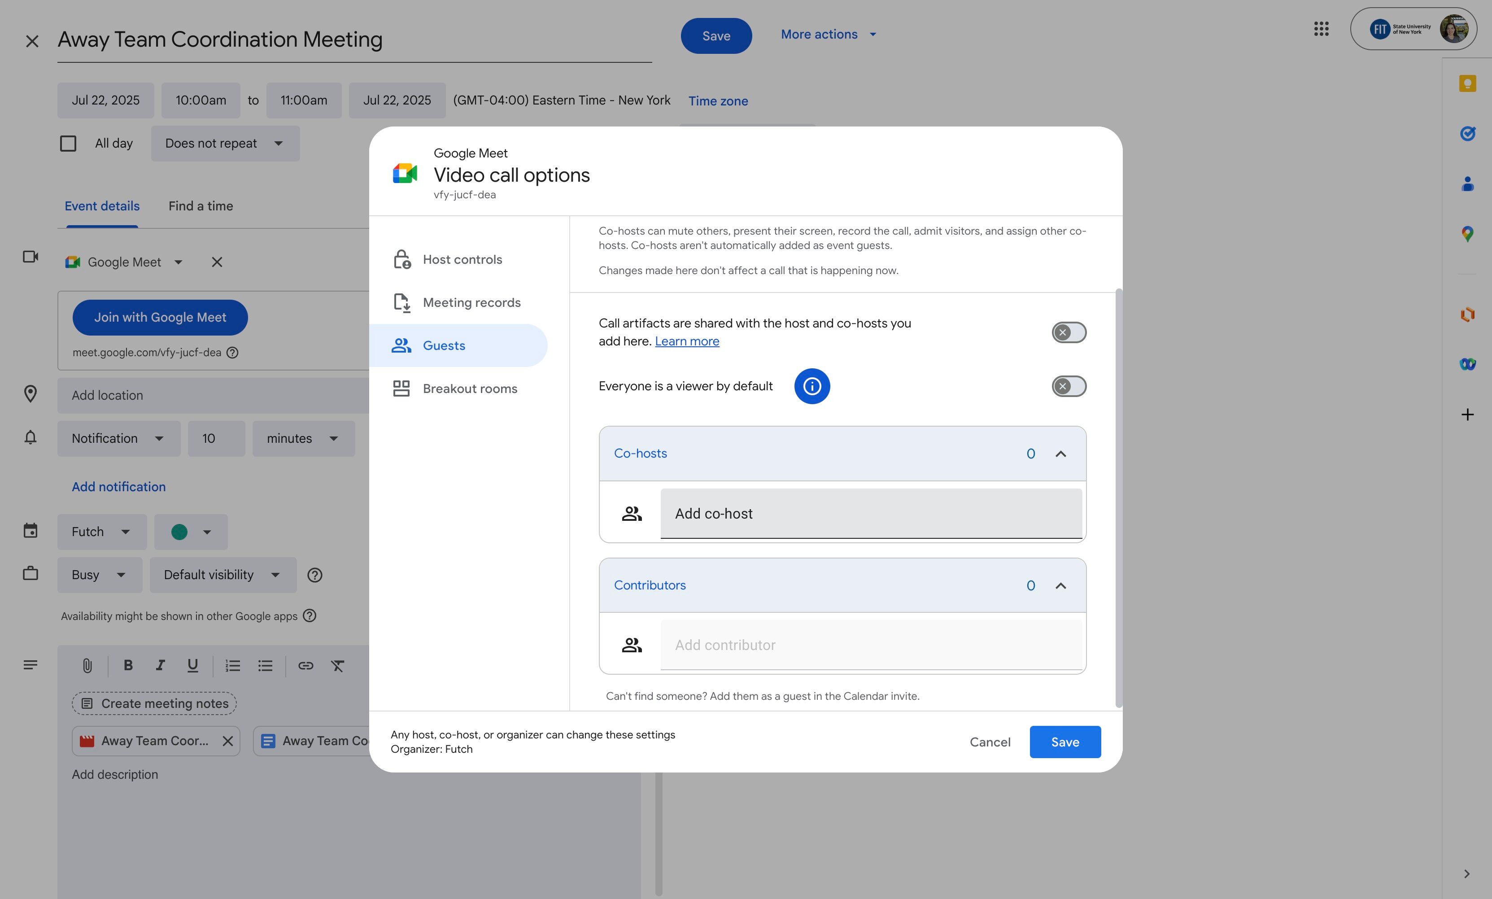
Task: Open Google Maps side panel icon
Action: [x=1467, y=234]
